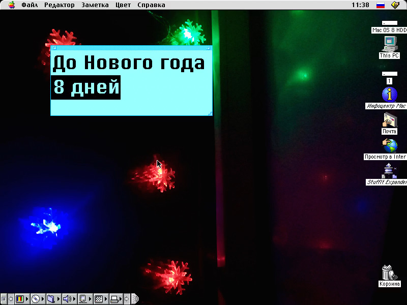Open the CD player strip module
This screenshot has width=407, height=305.
tap(36, 299)
